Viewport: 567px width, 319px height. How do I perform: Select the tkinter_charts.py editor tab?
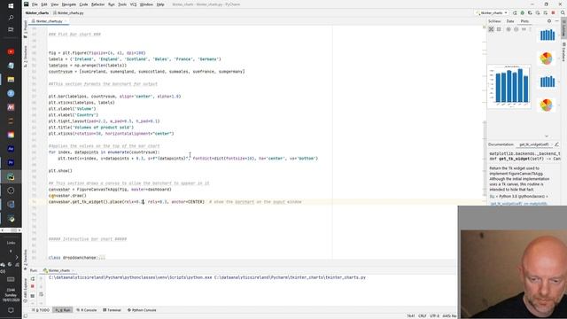(x=49, y=21)
